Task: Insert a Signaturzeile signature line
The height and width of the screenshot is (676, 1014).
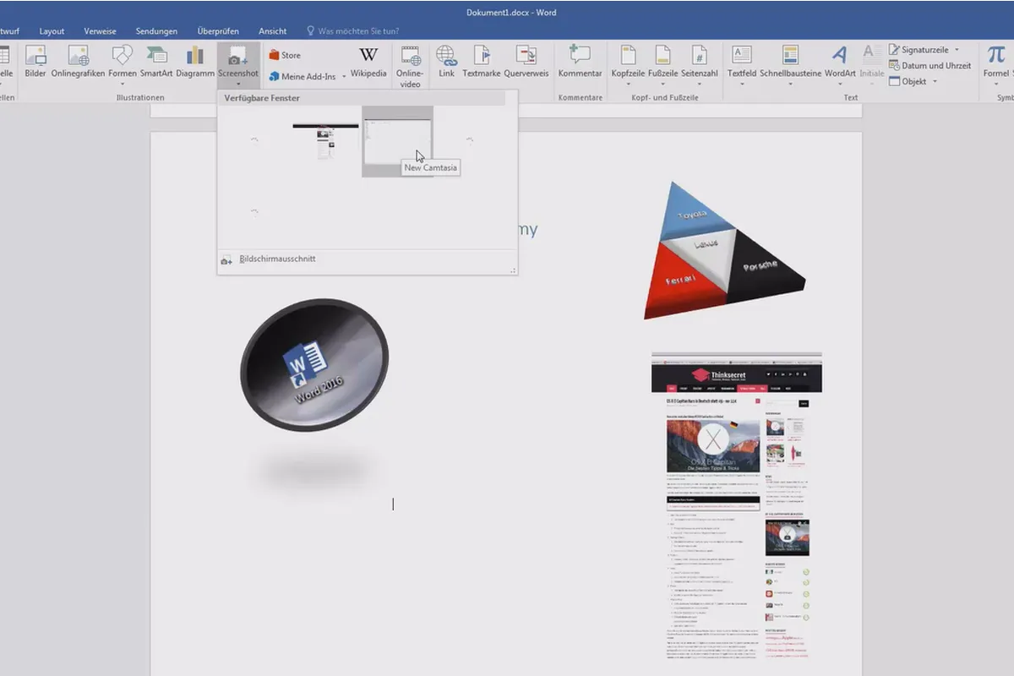Action: pos(918,50)
